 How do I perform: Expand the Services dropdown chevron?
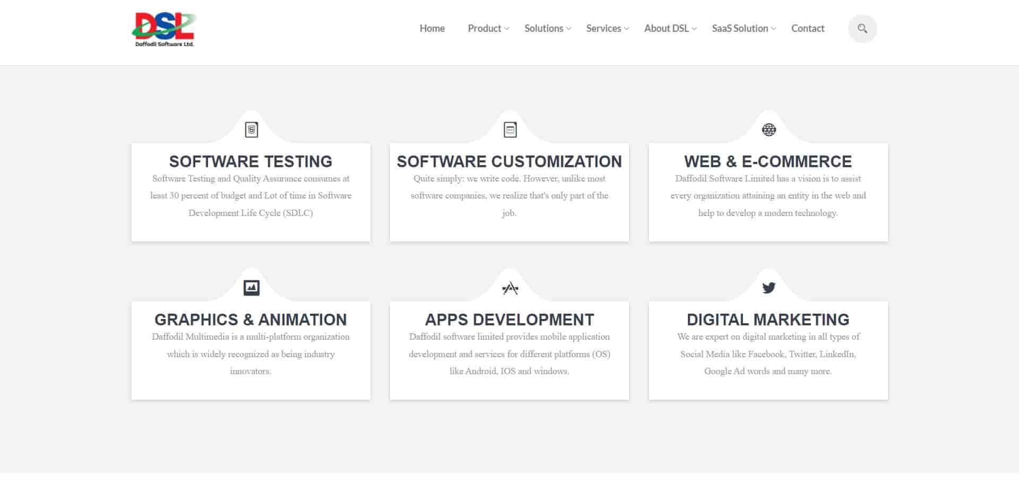(627, 29)
